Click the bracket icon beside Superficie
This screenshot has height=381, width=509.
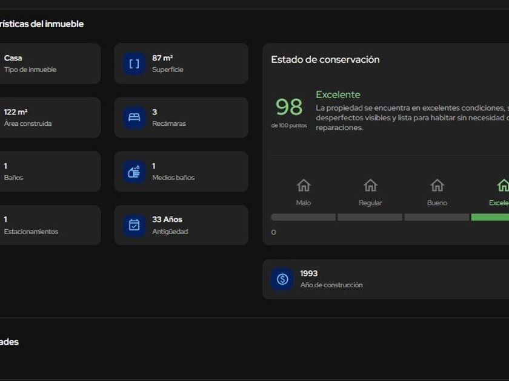click(x=135, y=63)
